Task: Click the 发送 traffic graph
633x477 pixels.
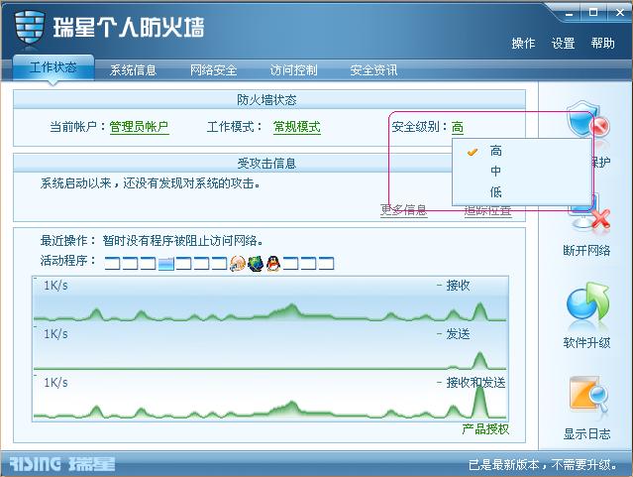Action: pos(270,348)
